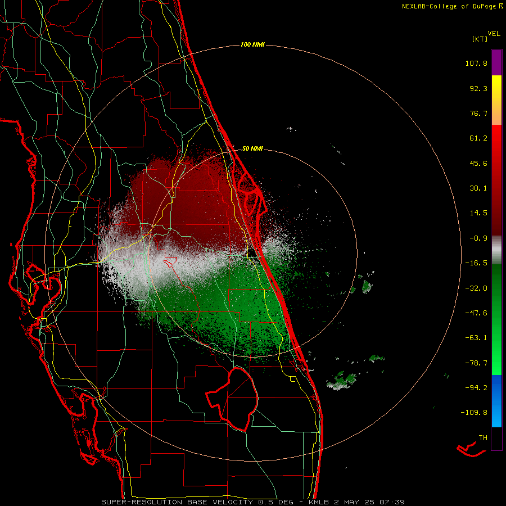Click the 07:39 timestamp in the caption
Image resolution: width=506 pixels, height=506 pixels.
392,502
